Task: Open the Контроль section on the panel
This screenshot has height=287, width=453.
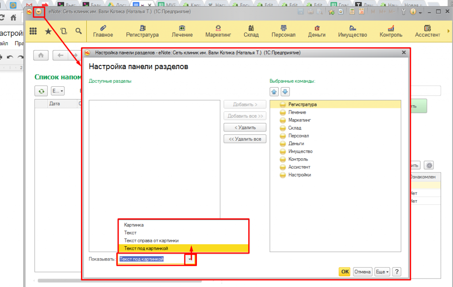Action: click(x=391, y=31)
